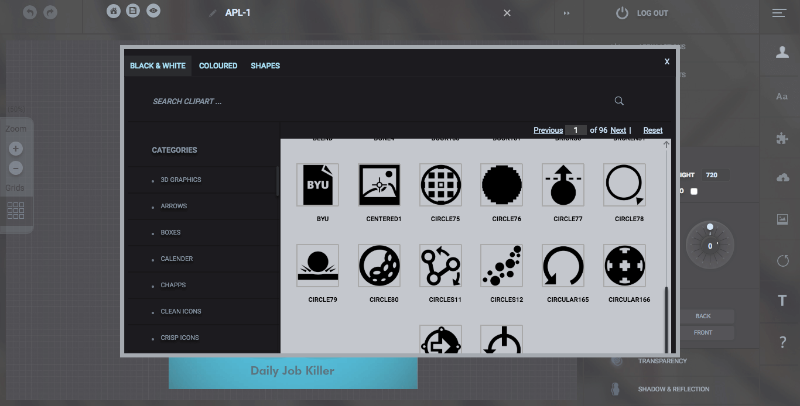
Task: Expand the TRANSPARENCY option
Action: point(662,361)
